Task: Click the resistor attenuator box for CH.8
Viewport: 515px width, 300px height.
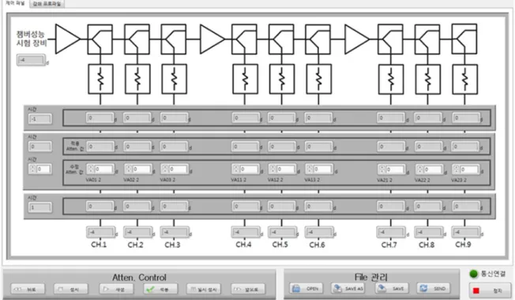Action: (x=427, y=79)
